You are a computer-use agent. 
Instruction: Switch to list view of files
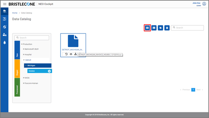pyautogui.click(x=154, y=28)
